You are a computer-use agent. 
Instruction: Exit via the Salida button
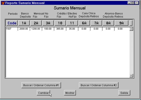tap(124, 93)
